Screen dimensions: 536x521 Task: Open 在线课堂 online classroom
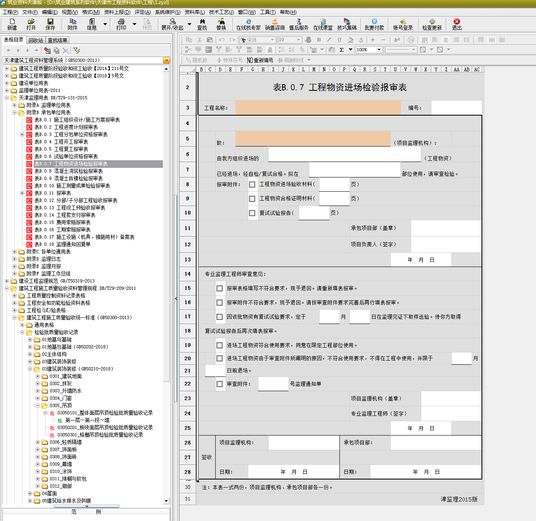(323, 24)
